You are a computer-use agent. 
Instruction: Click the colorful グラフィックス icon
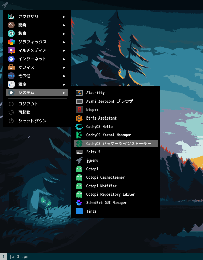[11, 42]
